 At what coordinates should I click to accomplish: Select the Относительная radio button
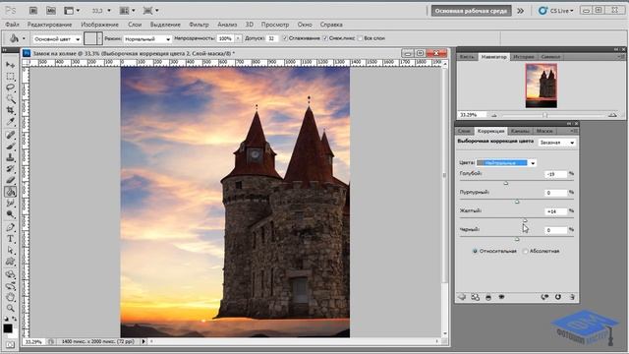475,251
